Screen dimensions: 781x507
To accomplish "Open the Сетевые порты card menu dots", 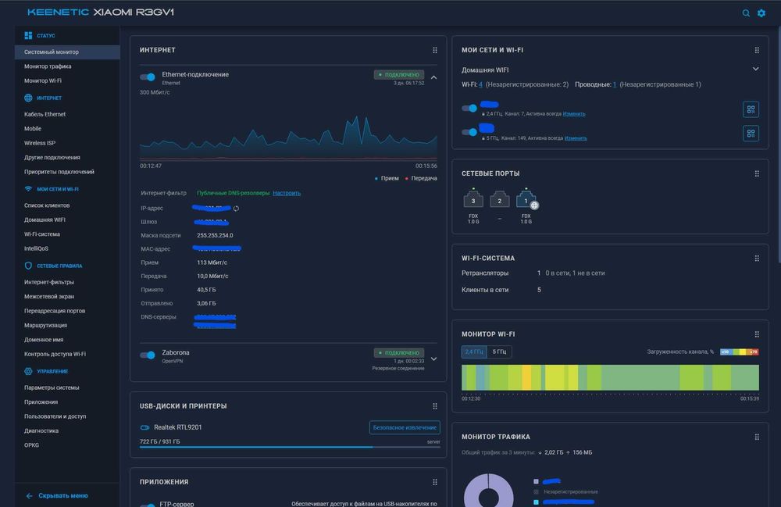I will tap(757, 173).
